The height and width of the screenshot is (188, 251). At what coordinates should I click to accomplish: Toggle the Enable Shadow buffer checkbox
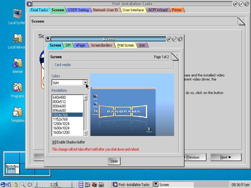click(x=54, y=142)
